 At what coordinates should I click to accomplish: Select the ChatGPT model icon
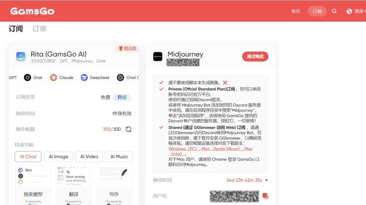(x=121, y=77)
